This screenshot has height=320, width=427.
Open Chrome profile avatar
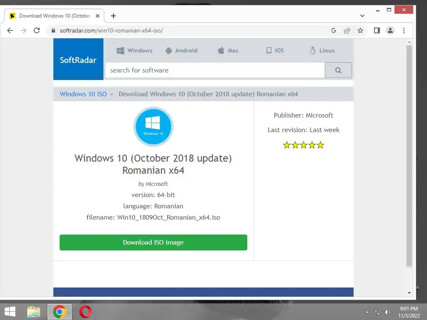390,30
